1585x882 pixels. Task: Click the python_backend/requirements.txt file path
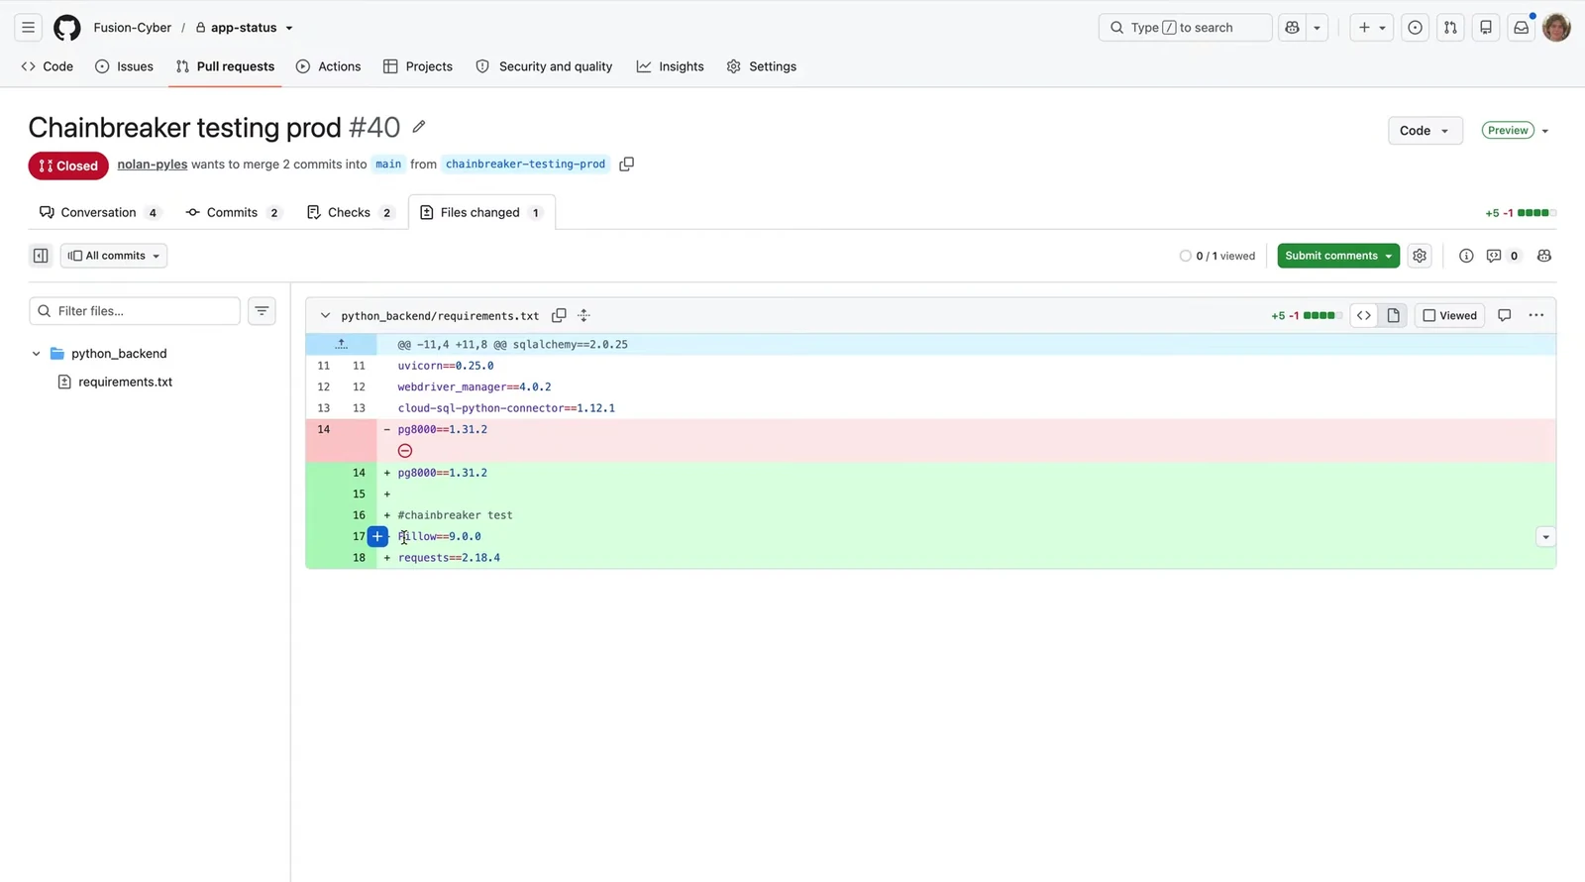point(440,316)
